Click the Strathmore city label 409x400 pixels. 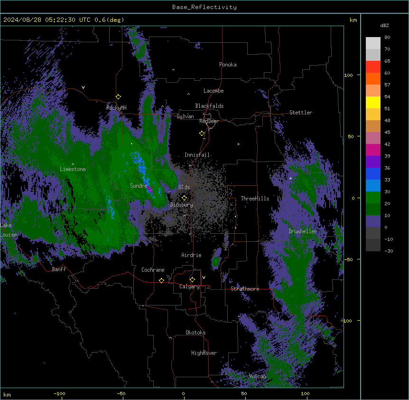[245, 289]
